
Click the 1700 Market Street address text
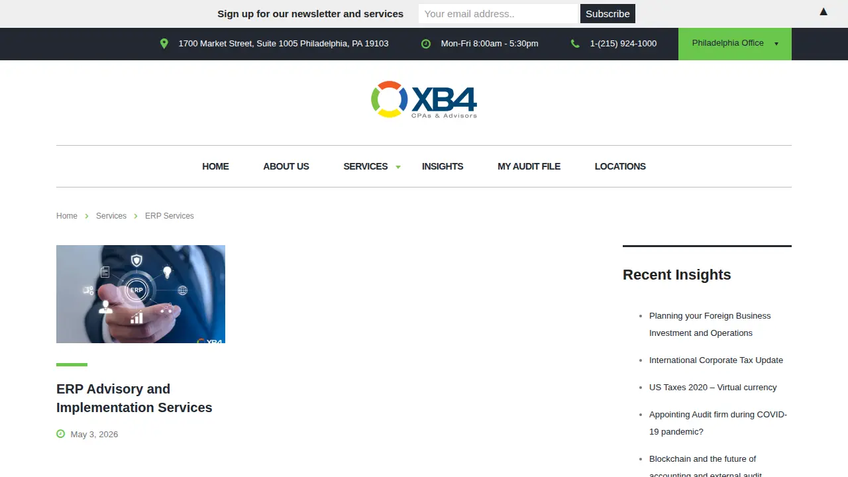tap(284, 44)
